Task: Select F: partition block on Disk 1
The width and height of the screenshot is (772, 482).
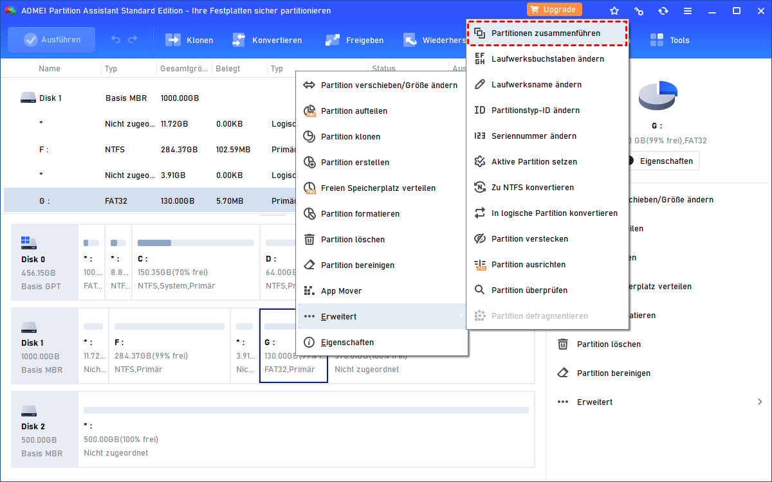Action: 170,346
